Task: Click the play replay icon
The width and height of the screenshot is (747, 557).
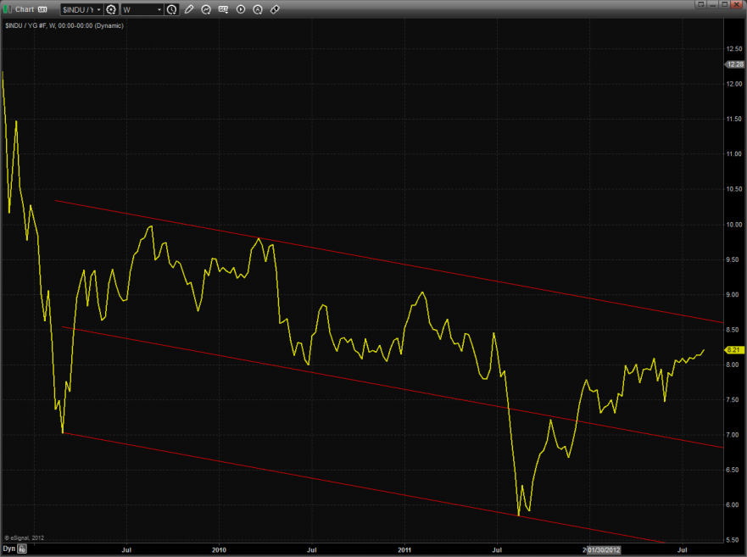Action: tap(241, 9)
